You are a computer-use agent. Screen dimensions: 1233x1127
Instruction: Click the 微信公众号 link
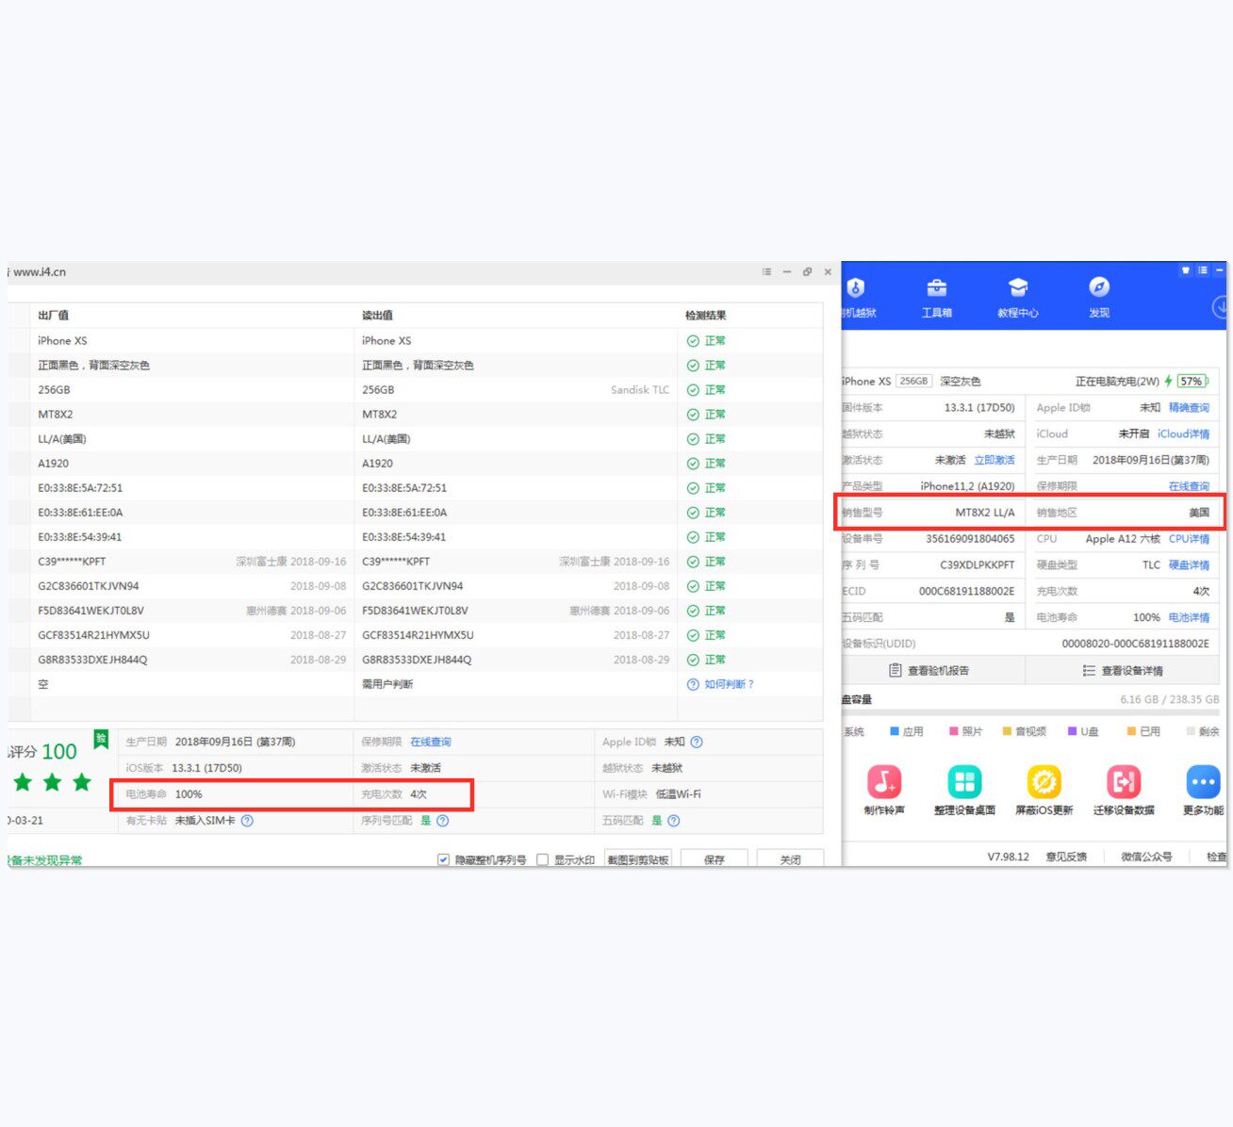click(1146, 857)
